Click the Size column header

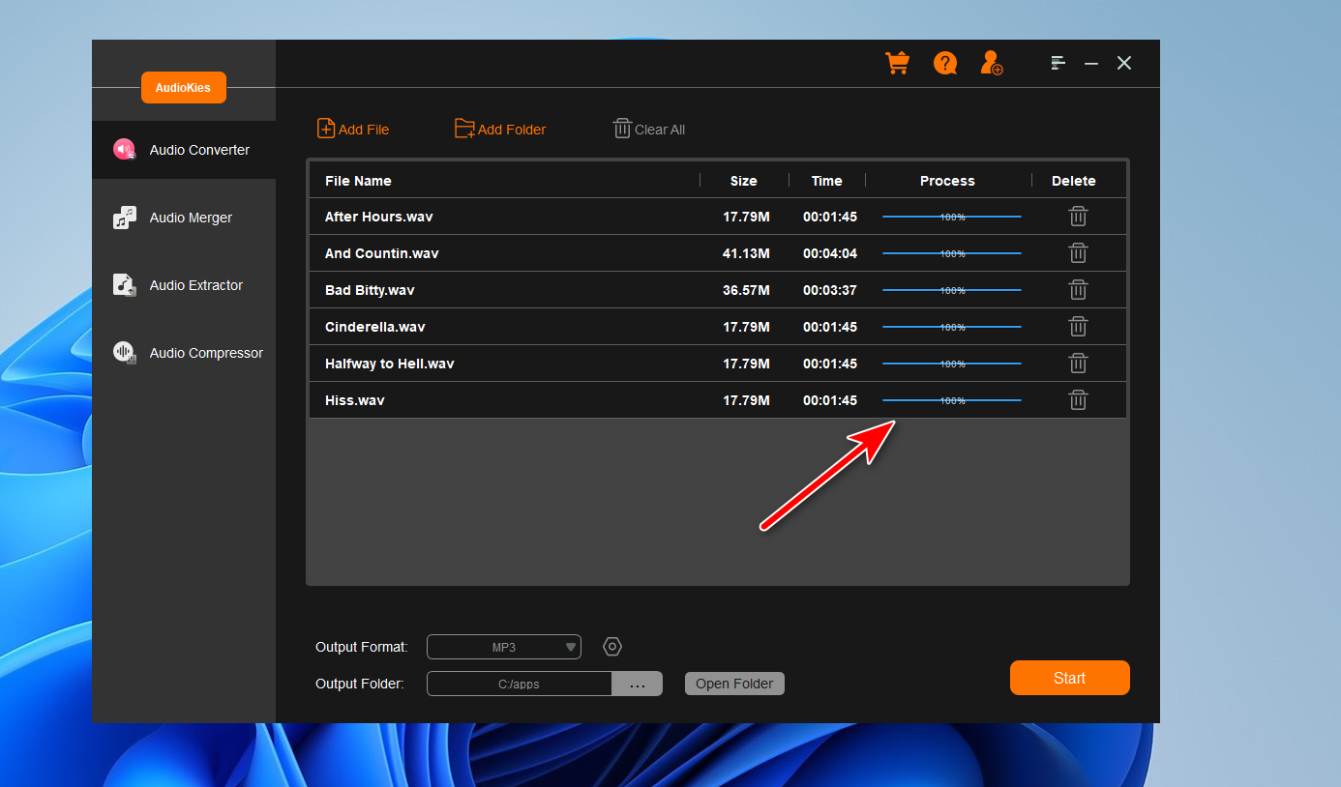click(x=744, y=181)
